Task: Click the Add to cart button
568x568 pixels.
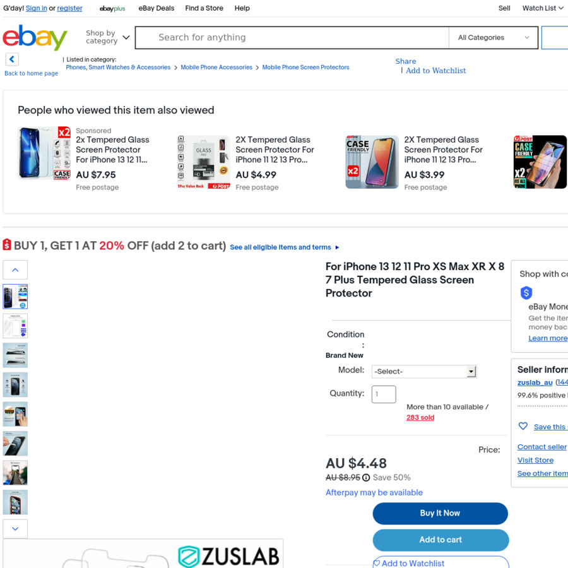Action: click(441, 540)
